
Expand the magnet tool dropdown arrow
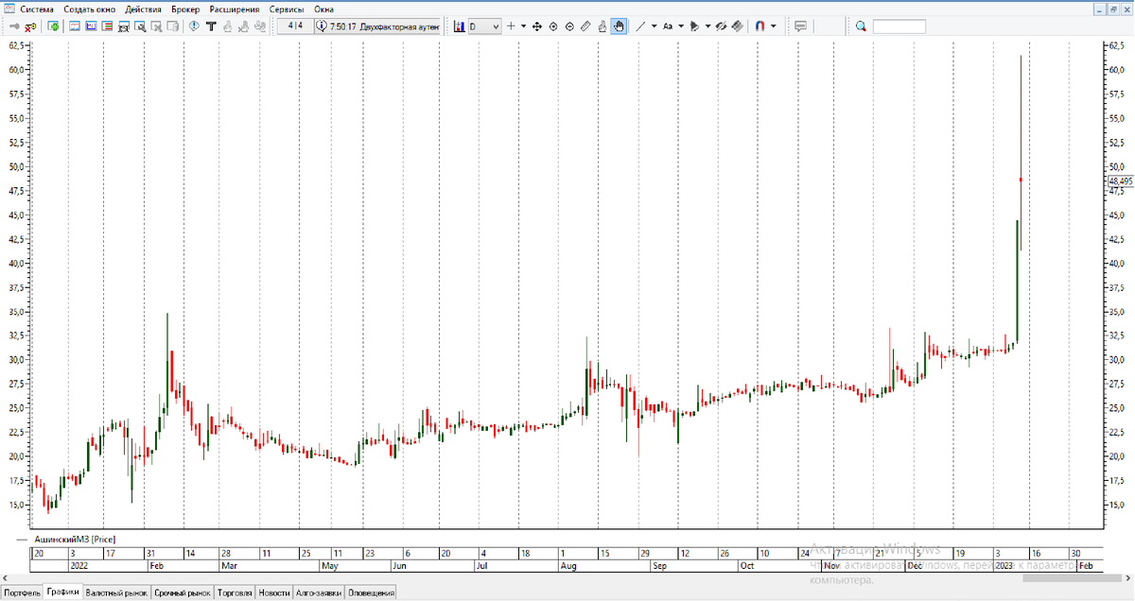pyautogui.click(x=774, y=26)
